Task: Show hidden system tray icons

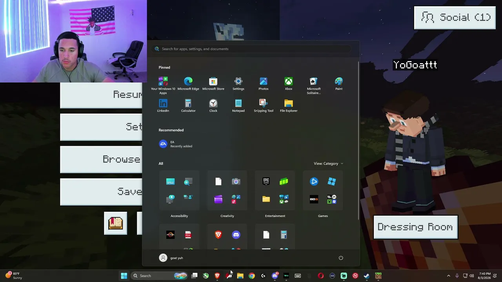Action: pos(449,276)
